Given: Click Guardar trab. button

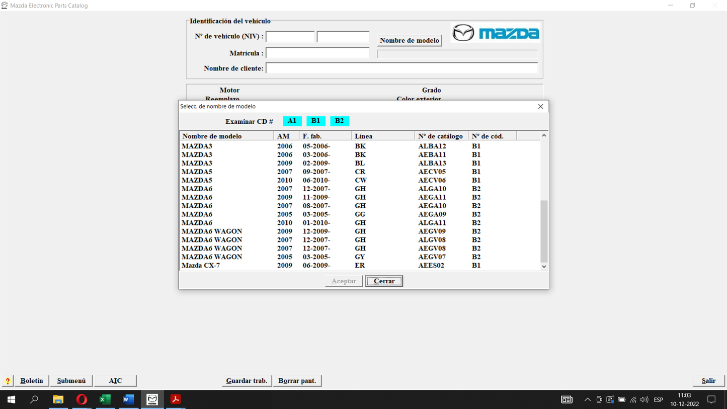Looking at the screenshot, I should tap(247, 381).
